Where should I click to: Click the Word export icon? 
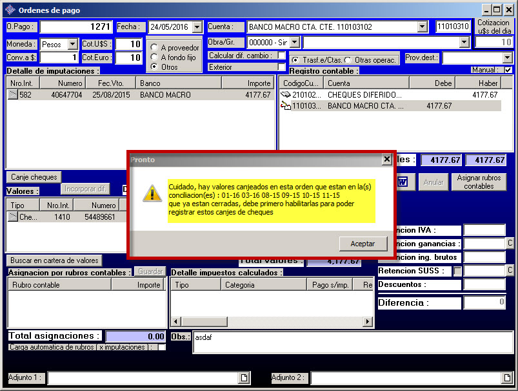point(402,182)
